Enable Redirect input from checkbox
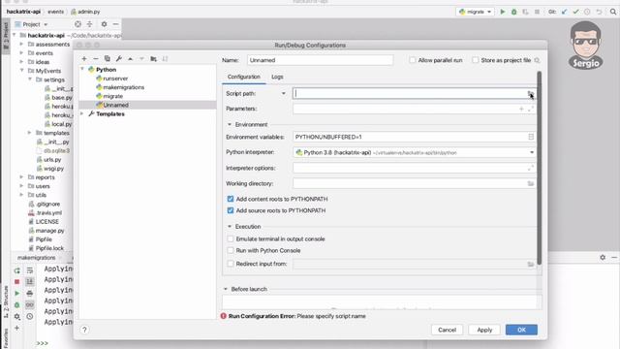The image size is (620, 349). pos(231,264)
